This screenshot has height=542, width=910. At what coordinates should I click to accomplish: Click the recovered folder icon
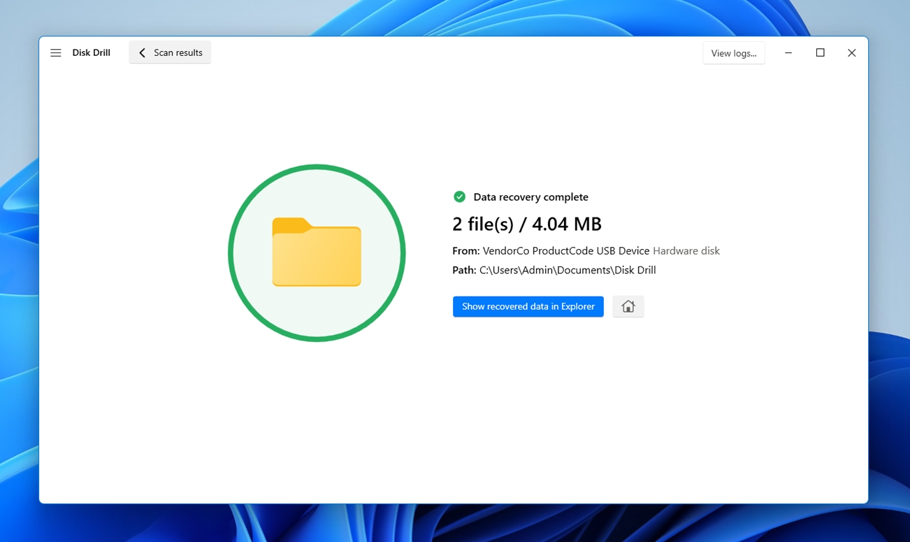tap(317, 252)
